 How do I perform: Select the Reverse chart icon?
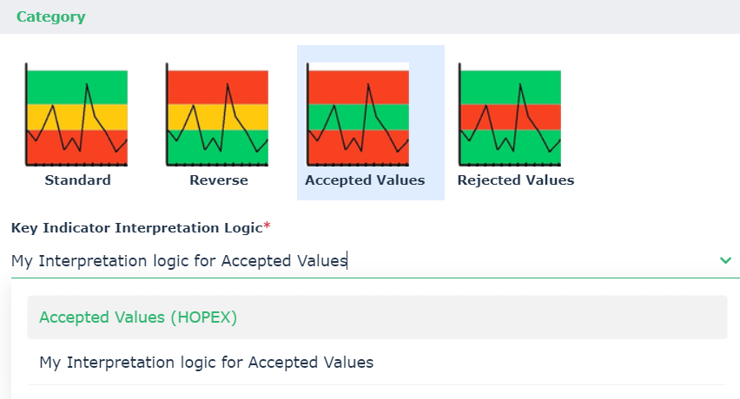(x=218, y=114)
